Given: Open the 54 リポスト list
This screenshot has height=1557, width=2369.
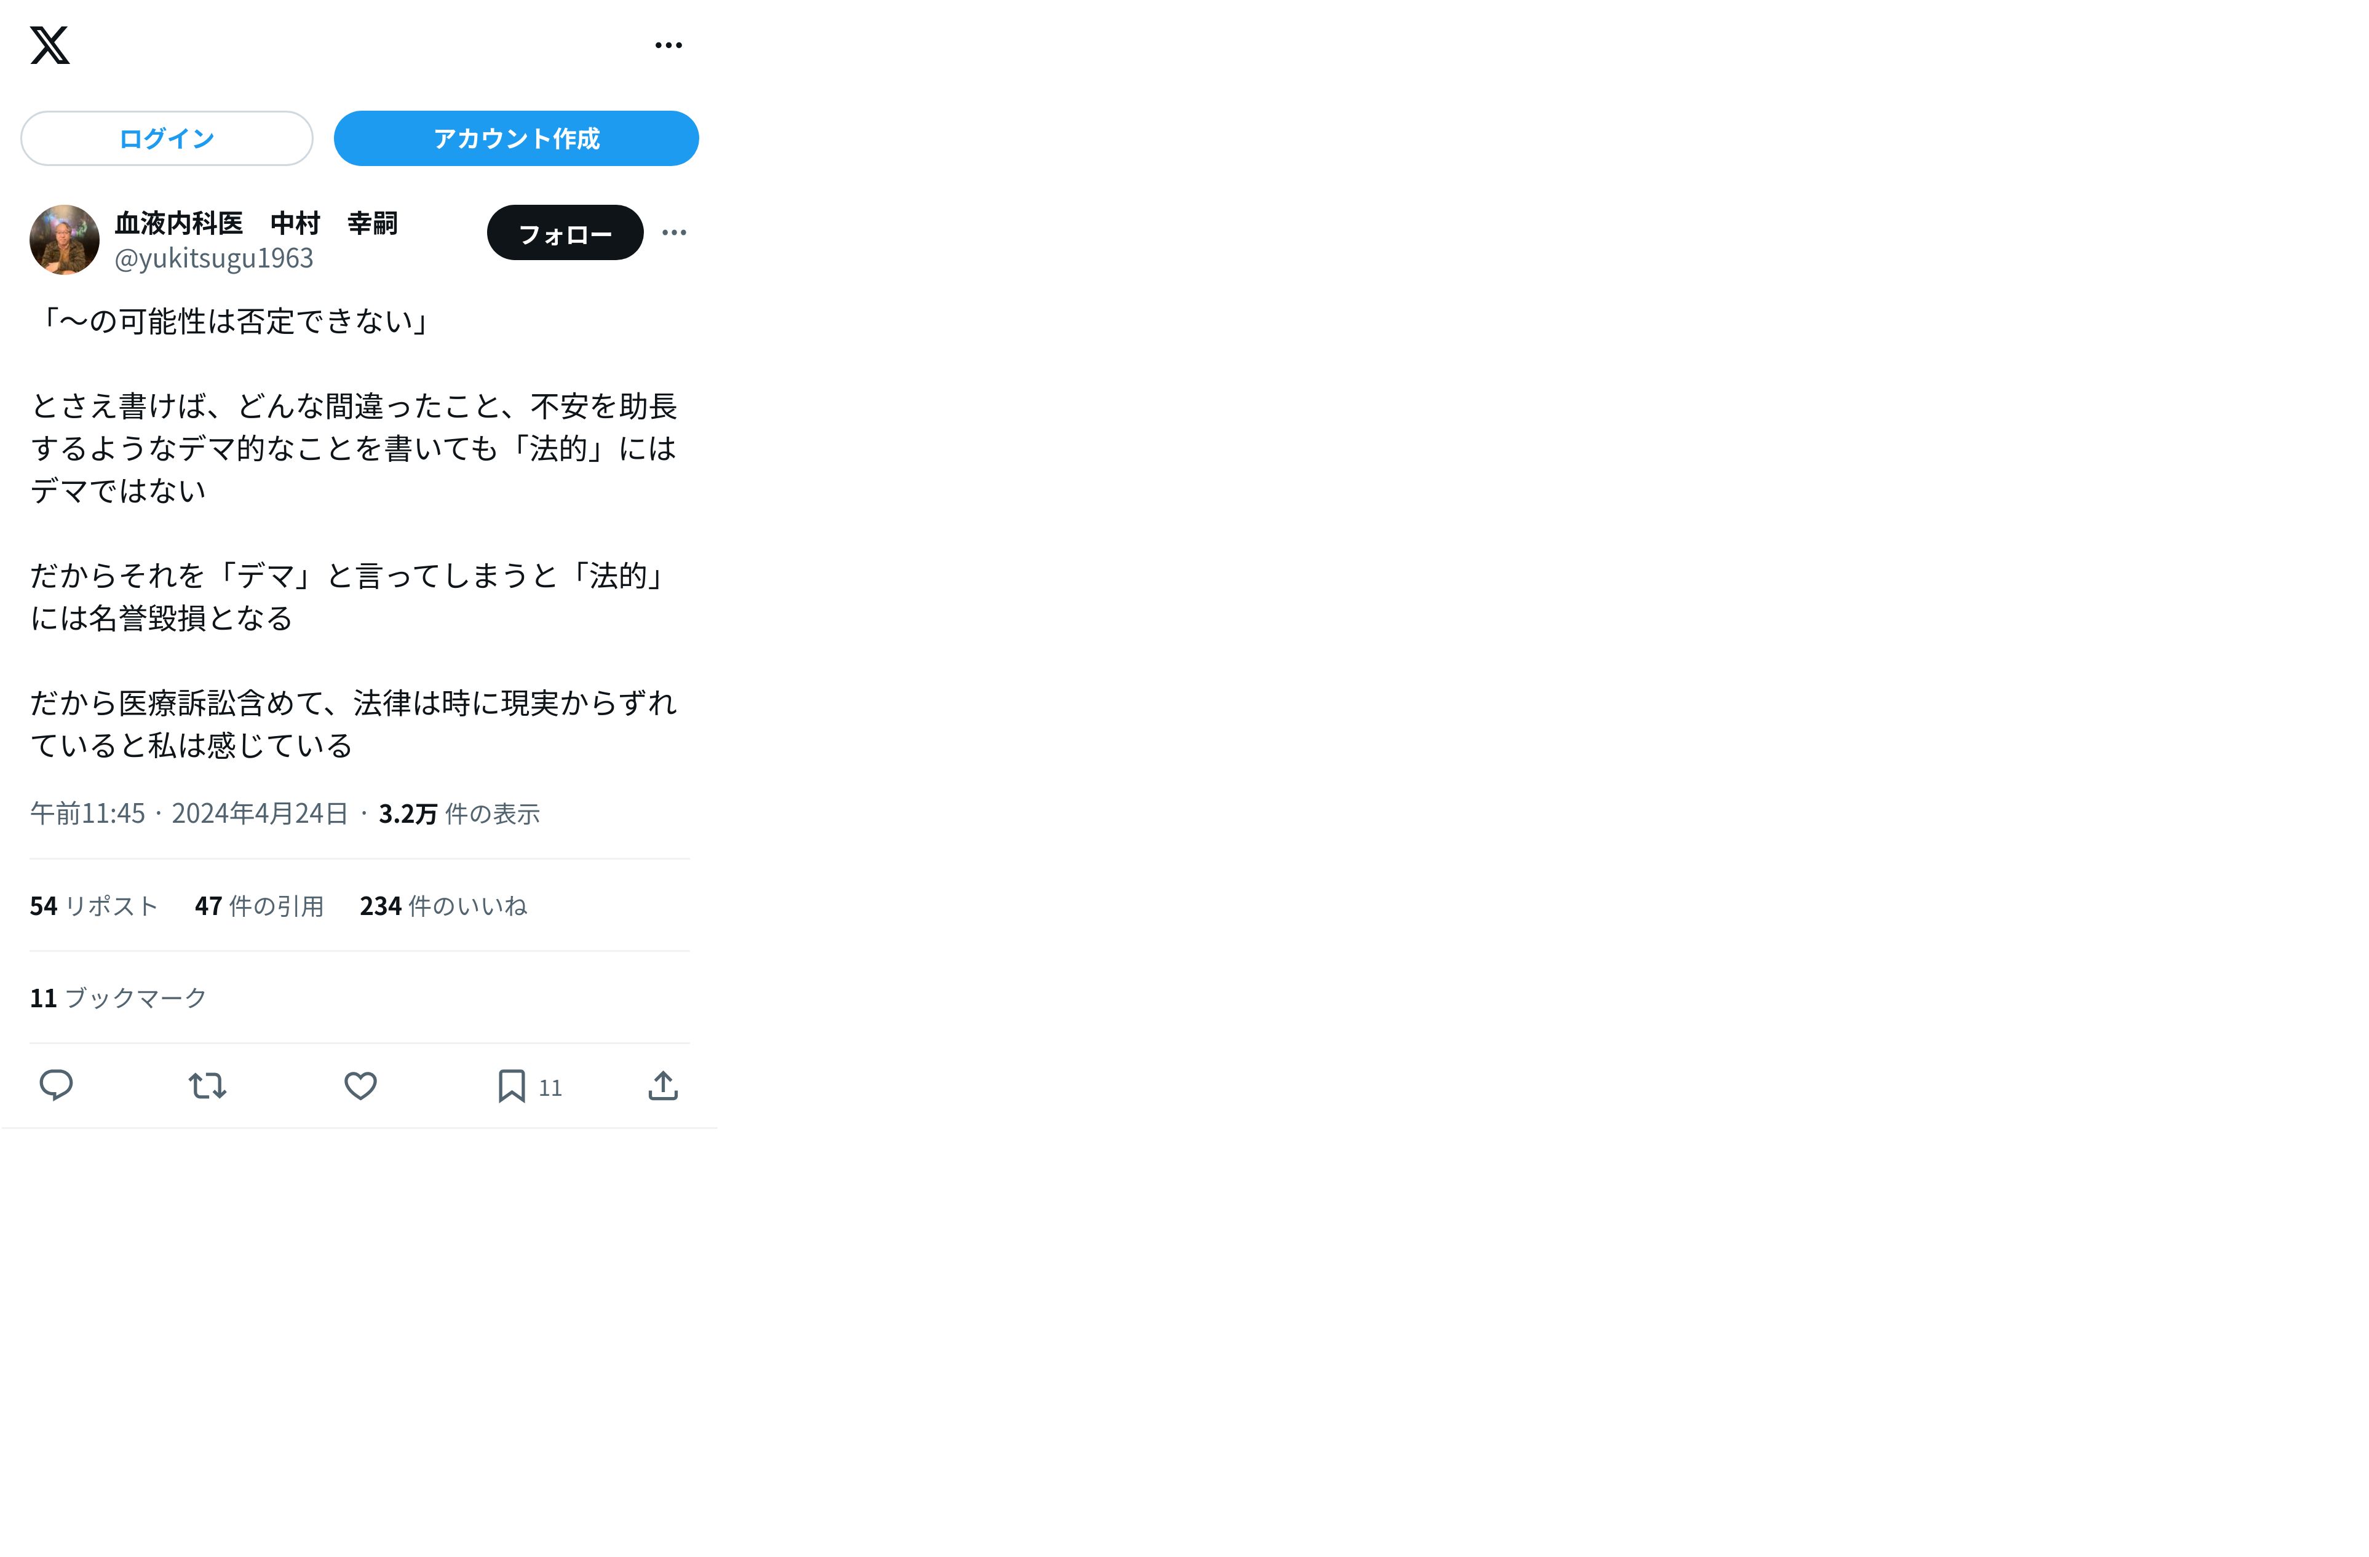Looking at the screenshot, I should point(95,906).
